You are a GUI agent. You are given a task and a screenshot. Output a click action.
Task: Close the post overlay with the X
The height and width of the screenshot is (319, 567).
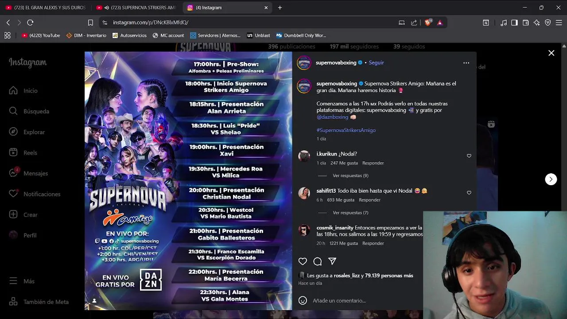pos(551,53)
